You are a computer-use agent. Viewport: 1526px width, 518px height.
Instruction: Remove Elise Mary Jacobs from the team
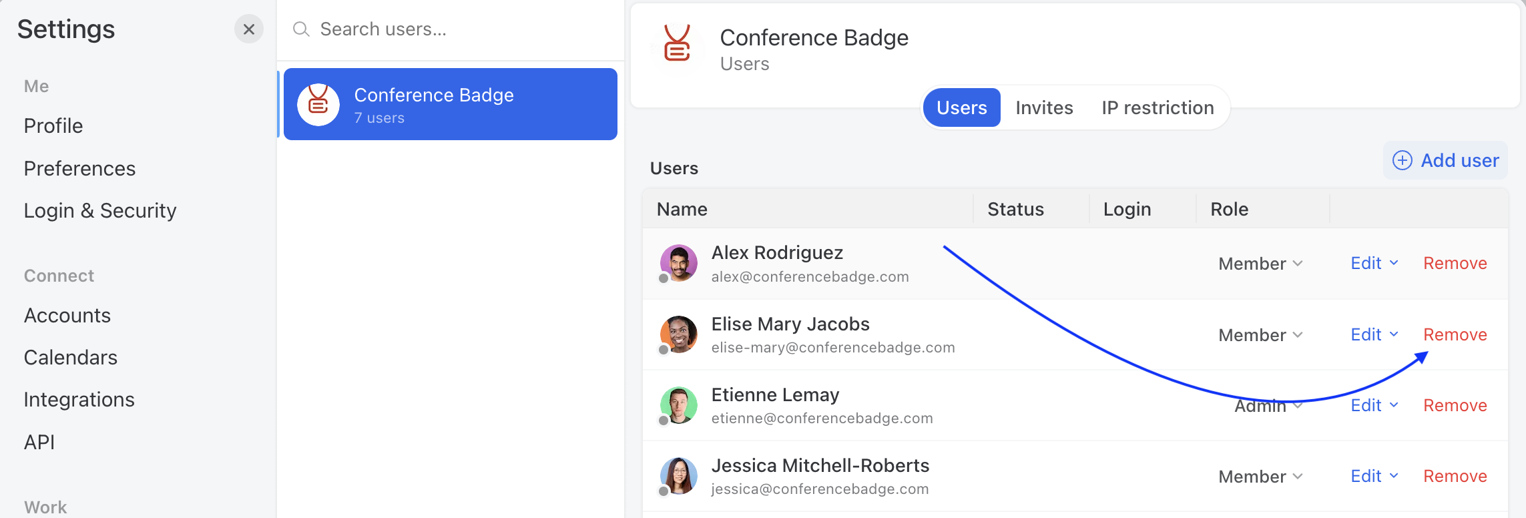click(x=1455, y=334)
